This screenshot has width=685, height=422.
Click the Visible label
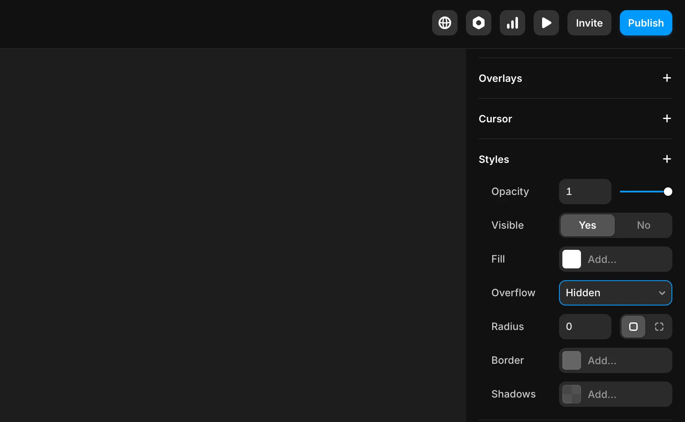coord(507,225)
